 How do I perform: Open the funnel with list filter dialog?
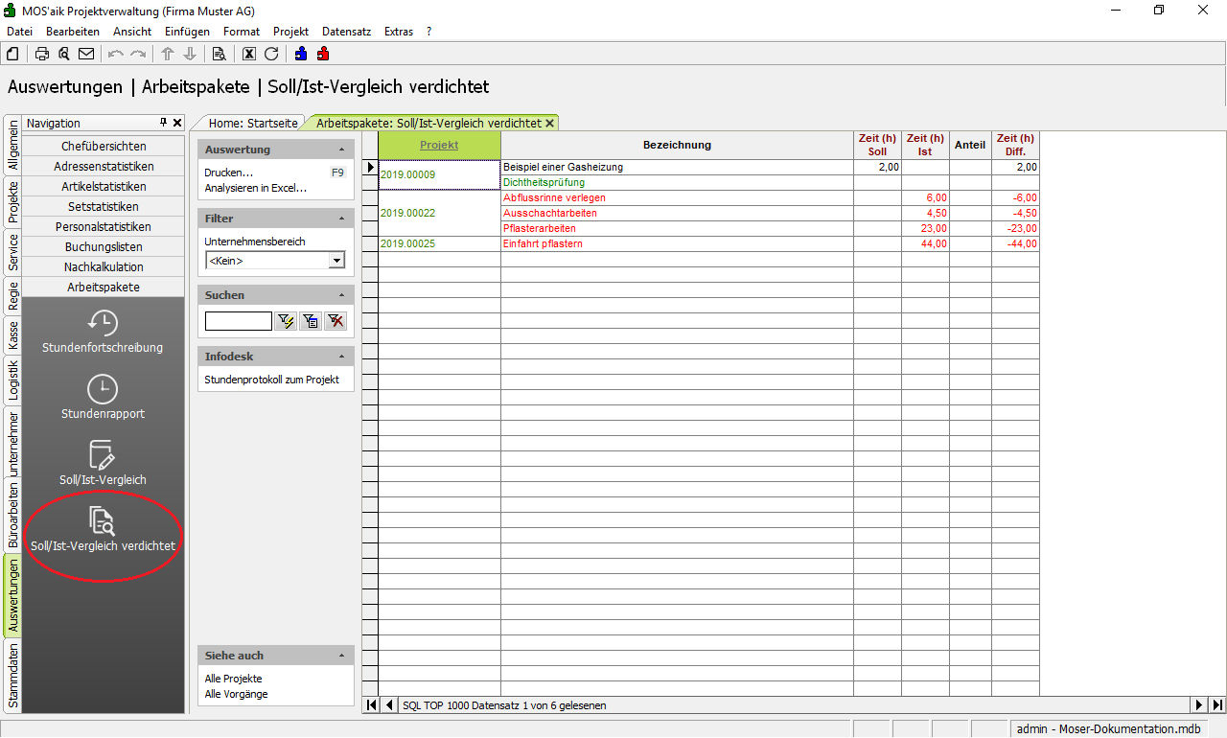310,321
